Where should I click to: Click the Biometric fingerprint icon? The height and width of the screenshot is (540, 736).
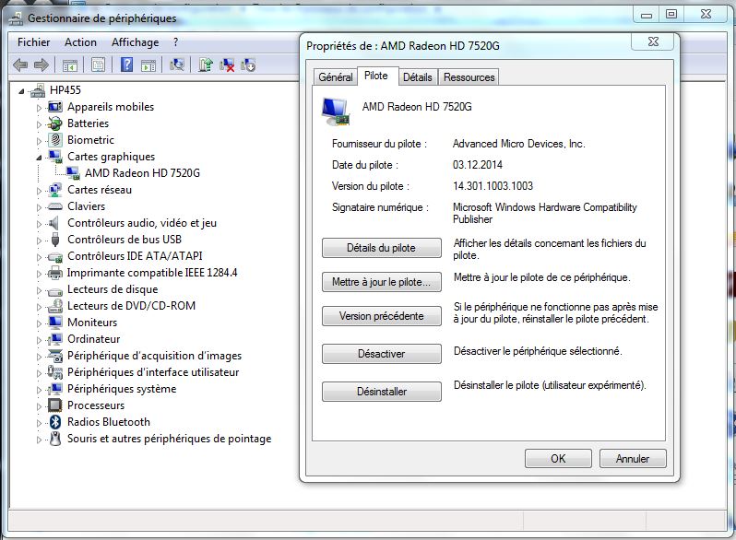click(55, 140)
